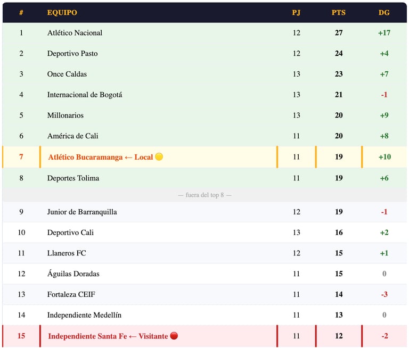
Task: Select Independiente Medellín in the table
Action: (84, 315)
